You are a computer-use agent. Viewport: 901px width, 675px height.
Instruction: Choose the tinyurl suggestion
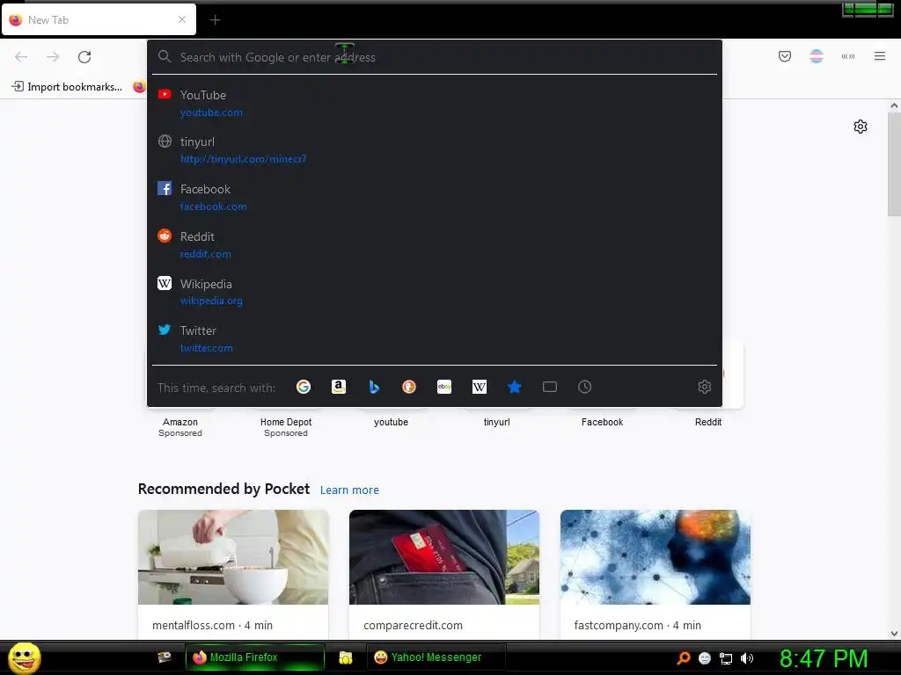[x=435, y=149]
